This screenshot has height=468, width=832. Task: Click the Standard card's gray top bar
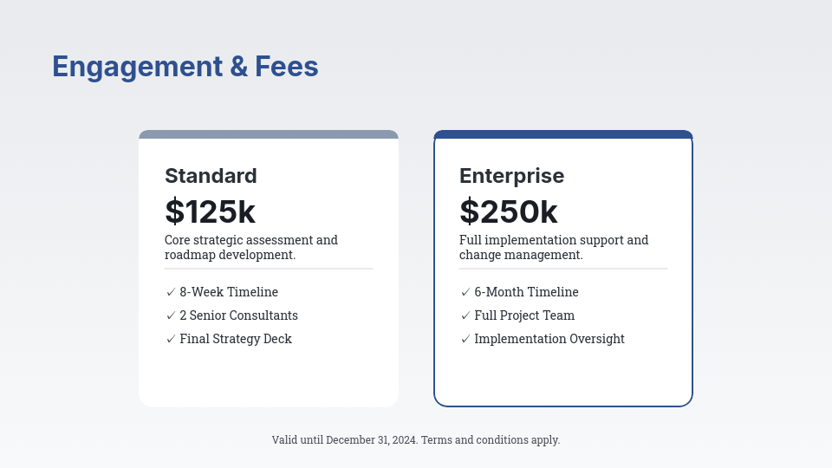click(269, 134)
